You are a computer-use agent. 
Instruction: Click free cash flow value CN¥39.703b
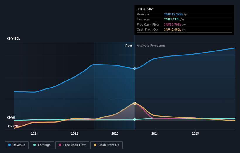tap(172, 25)
